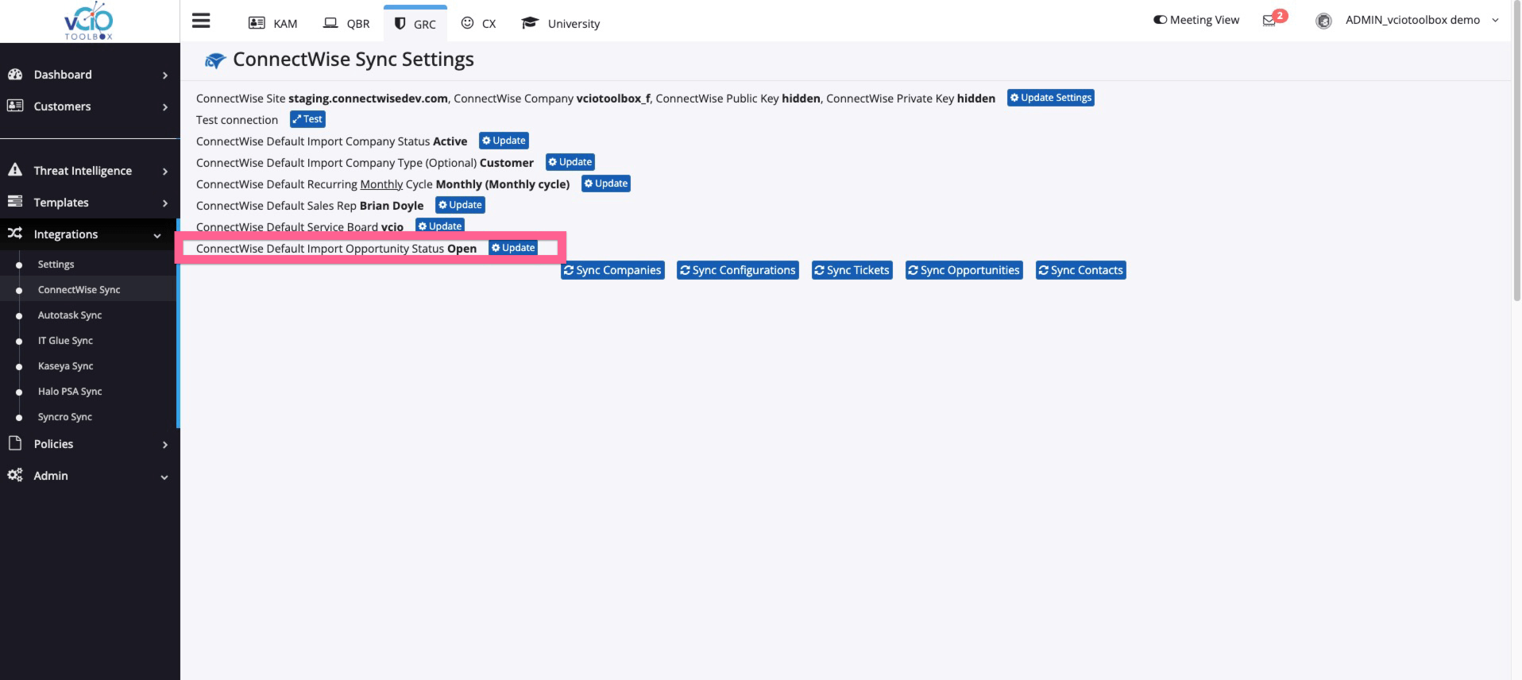
Task: Click the Dashboard gauge icon
Action: coord(15,74)
